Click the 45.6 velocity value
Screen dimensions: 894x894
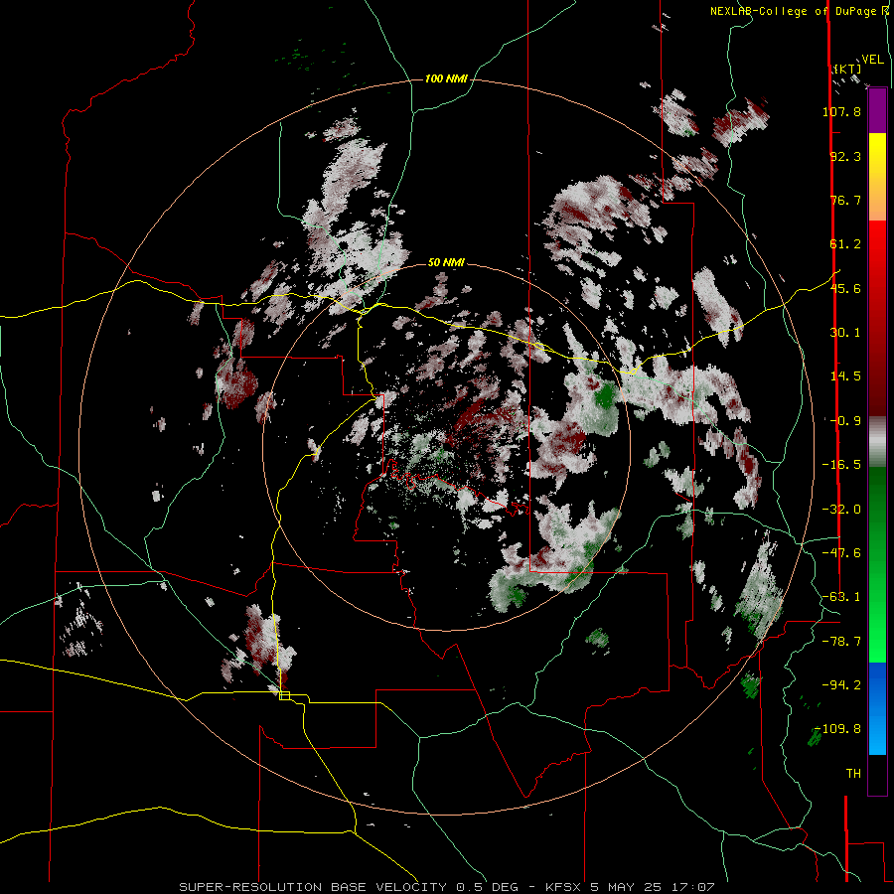[845, 288]
